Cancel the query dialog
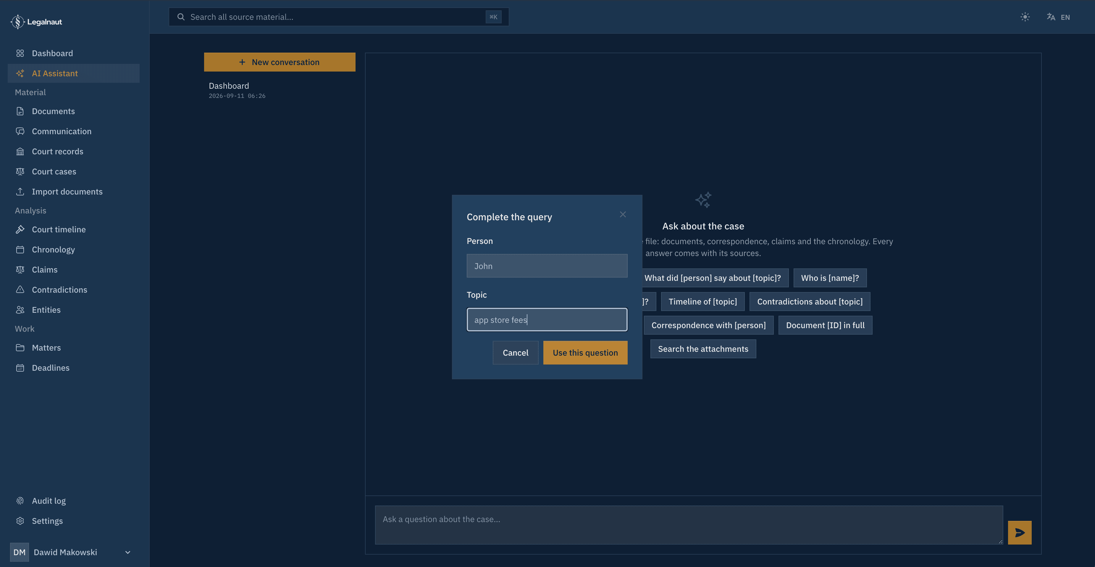 (515, 352)
